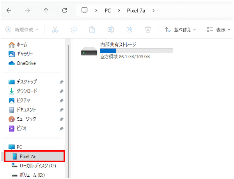Expand chevron after Pixel 7a breadcrumb

(x=153, y=11)
